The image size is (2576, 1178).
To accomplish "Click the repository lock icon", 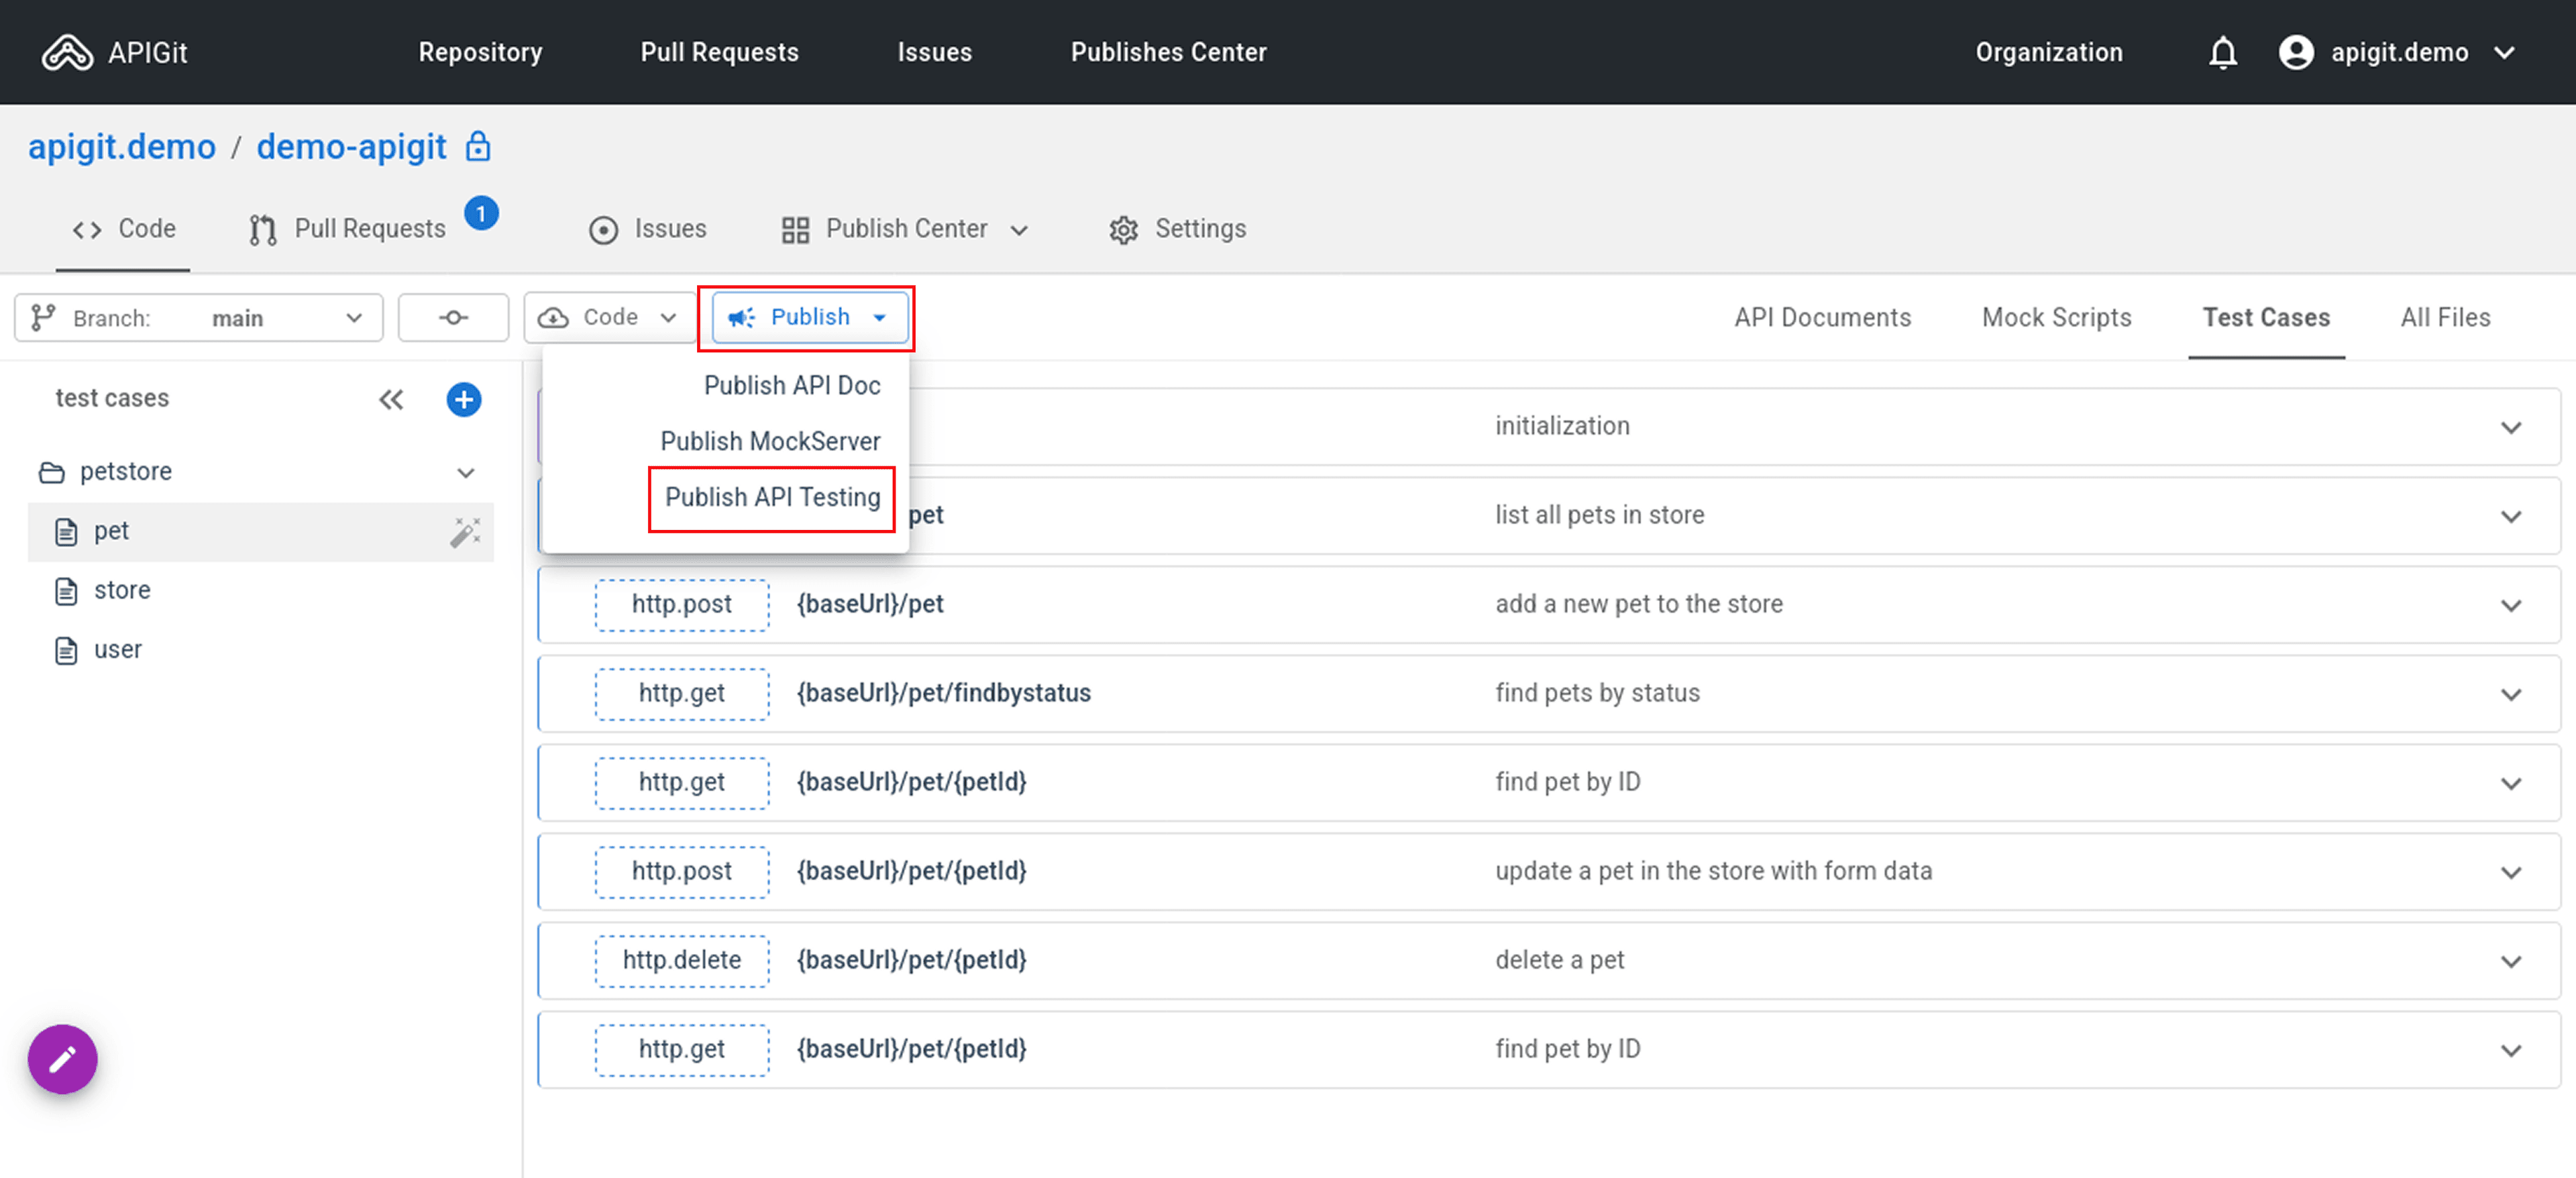I will point(478,146).
